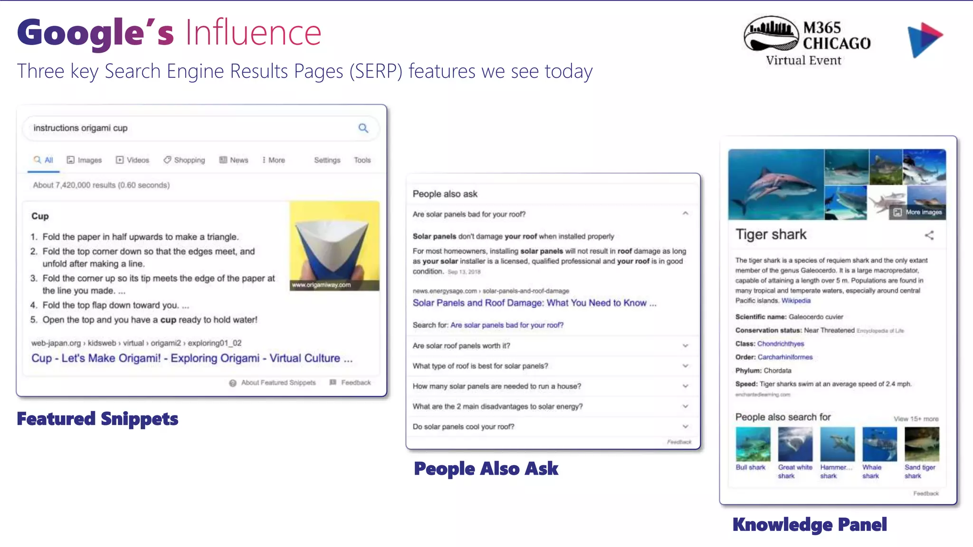The image size is (973, 547).
Task: Open the Cup - Let's Make Origami link
Action: pyautogui.click(x=192, y=358)
